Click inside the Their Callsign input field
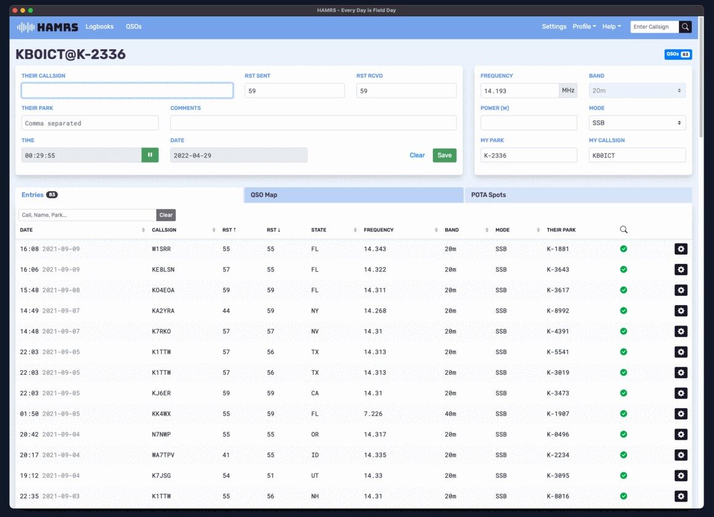This screenshot has width=714, height=517. [x=127, y=90]
